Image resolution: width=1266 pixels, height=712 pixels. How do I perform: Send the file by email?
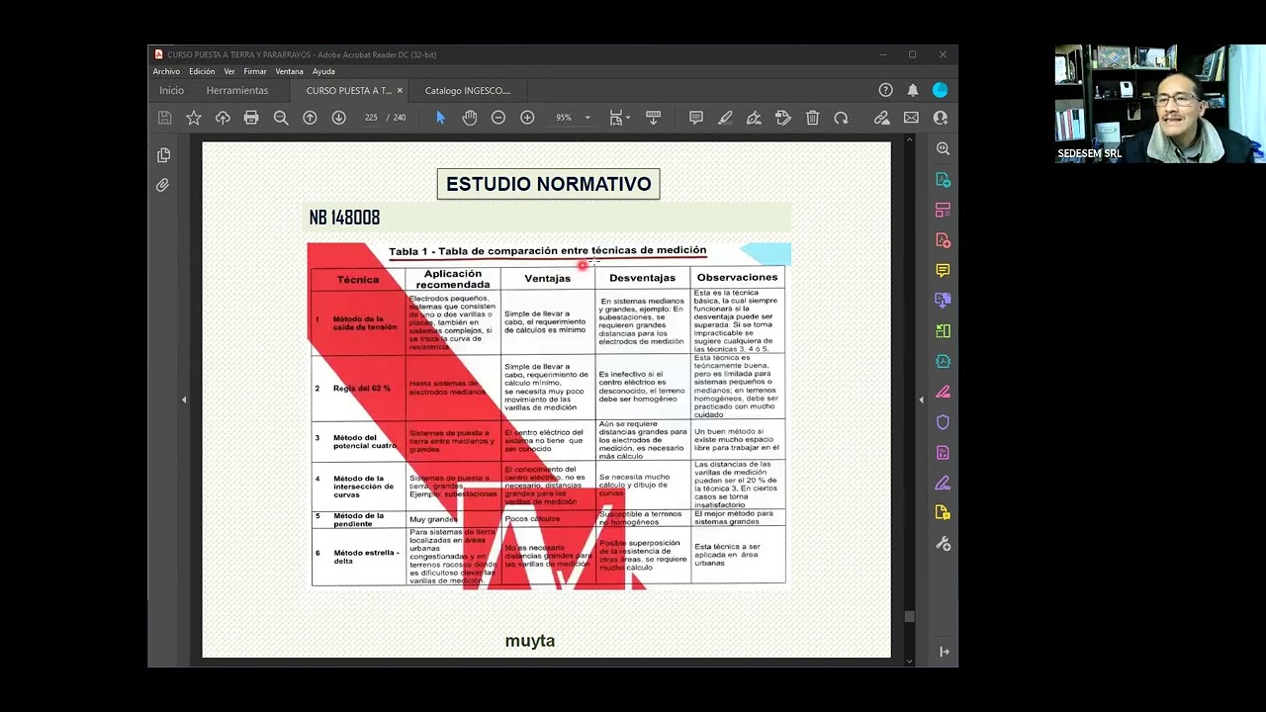point(911,118)
